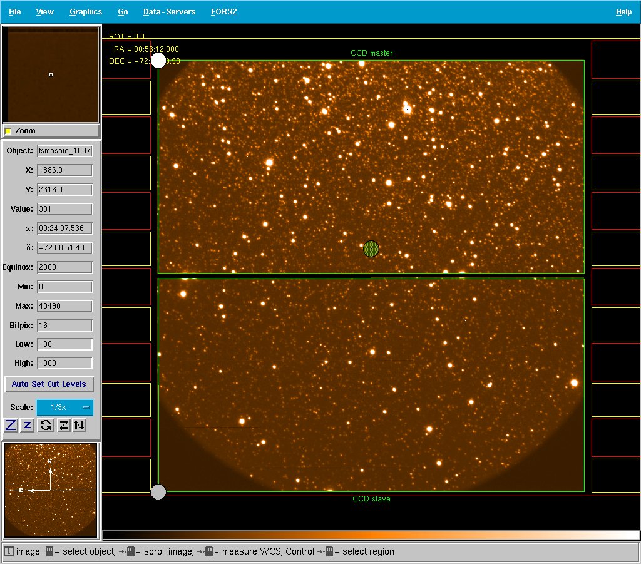Click the white circle marker at the CCD master corner
Image resolution: width=641 pixels, height=564 pixels.
coord(158,61)
